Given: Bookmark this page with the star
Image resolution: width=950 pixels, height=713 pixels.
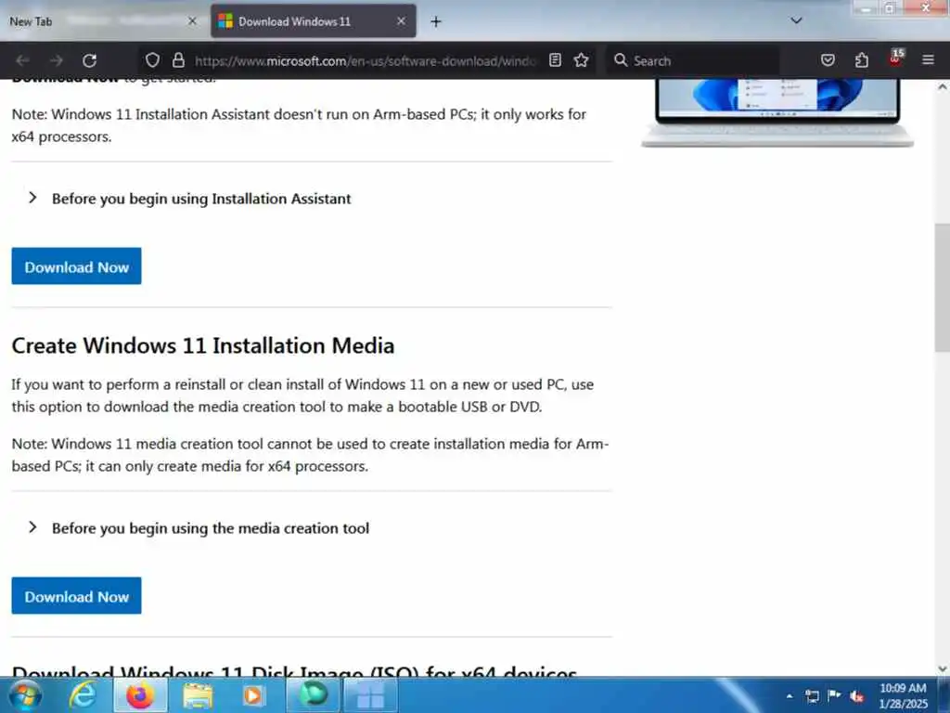Looking at the screenshot, I should (x=581, y=60).
